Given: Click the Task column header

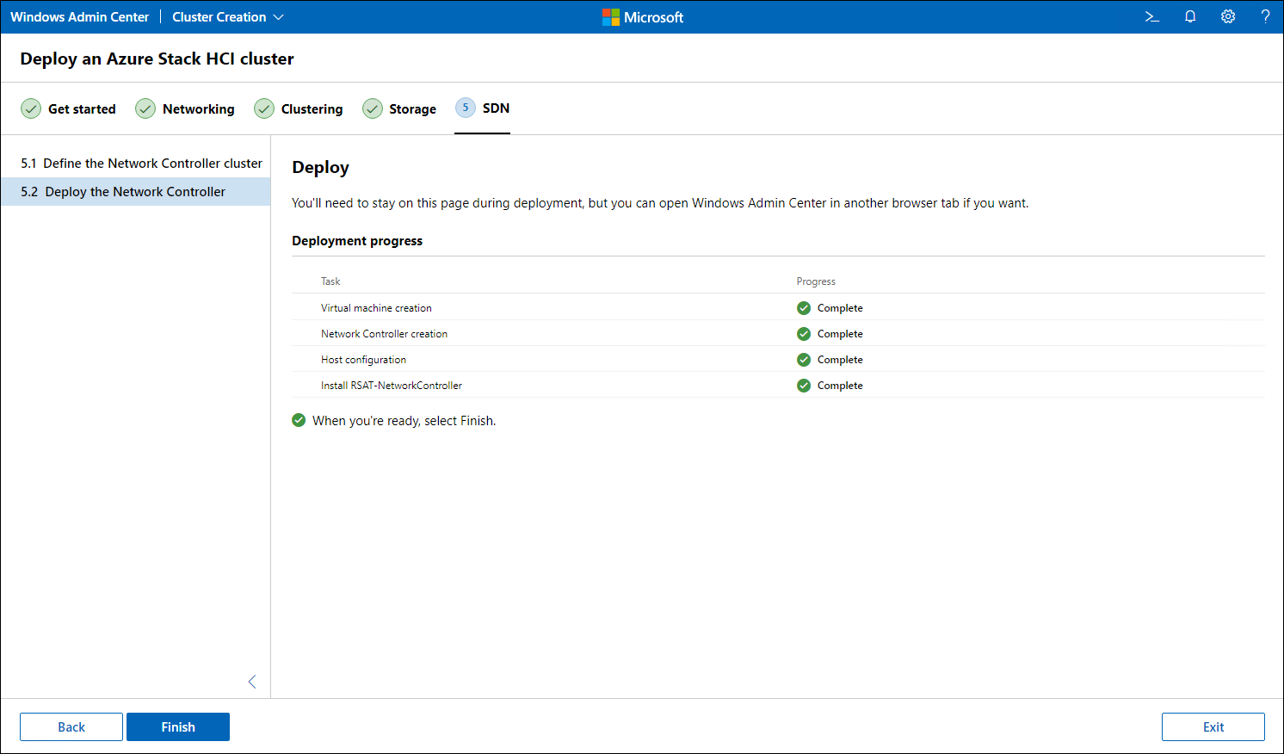Looking at the screenshot, I should pos(330,281).
